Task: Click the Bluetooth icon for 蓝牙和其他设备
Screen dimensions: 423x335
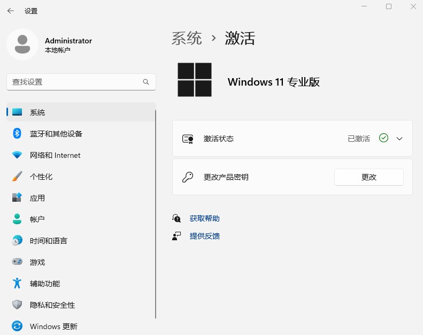Action: pyautogui.click(x=17, y=134)
